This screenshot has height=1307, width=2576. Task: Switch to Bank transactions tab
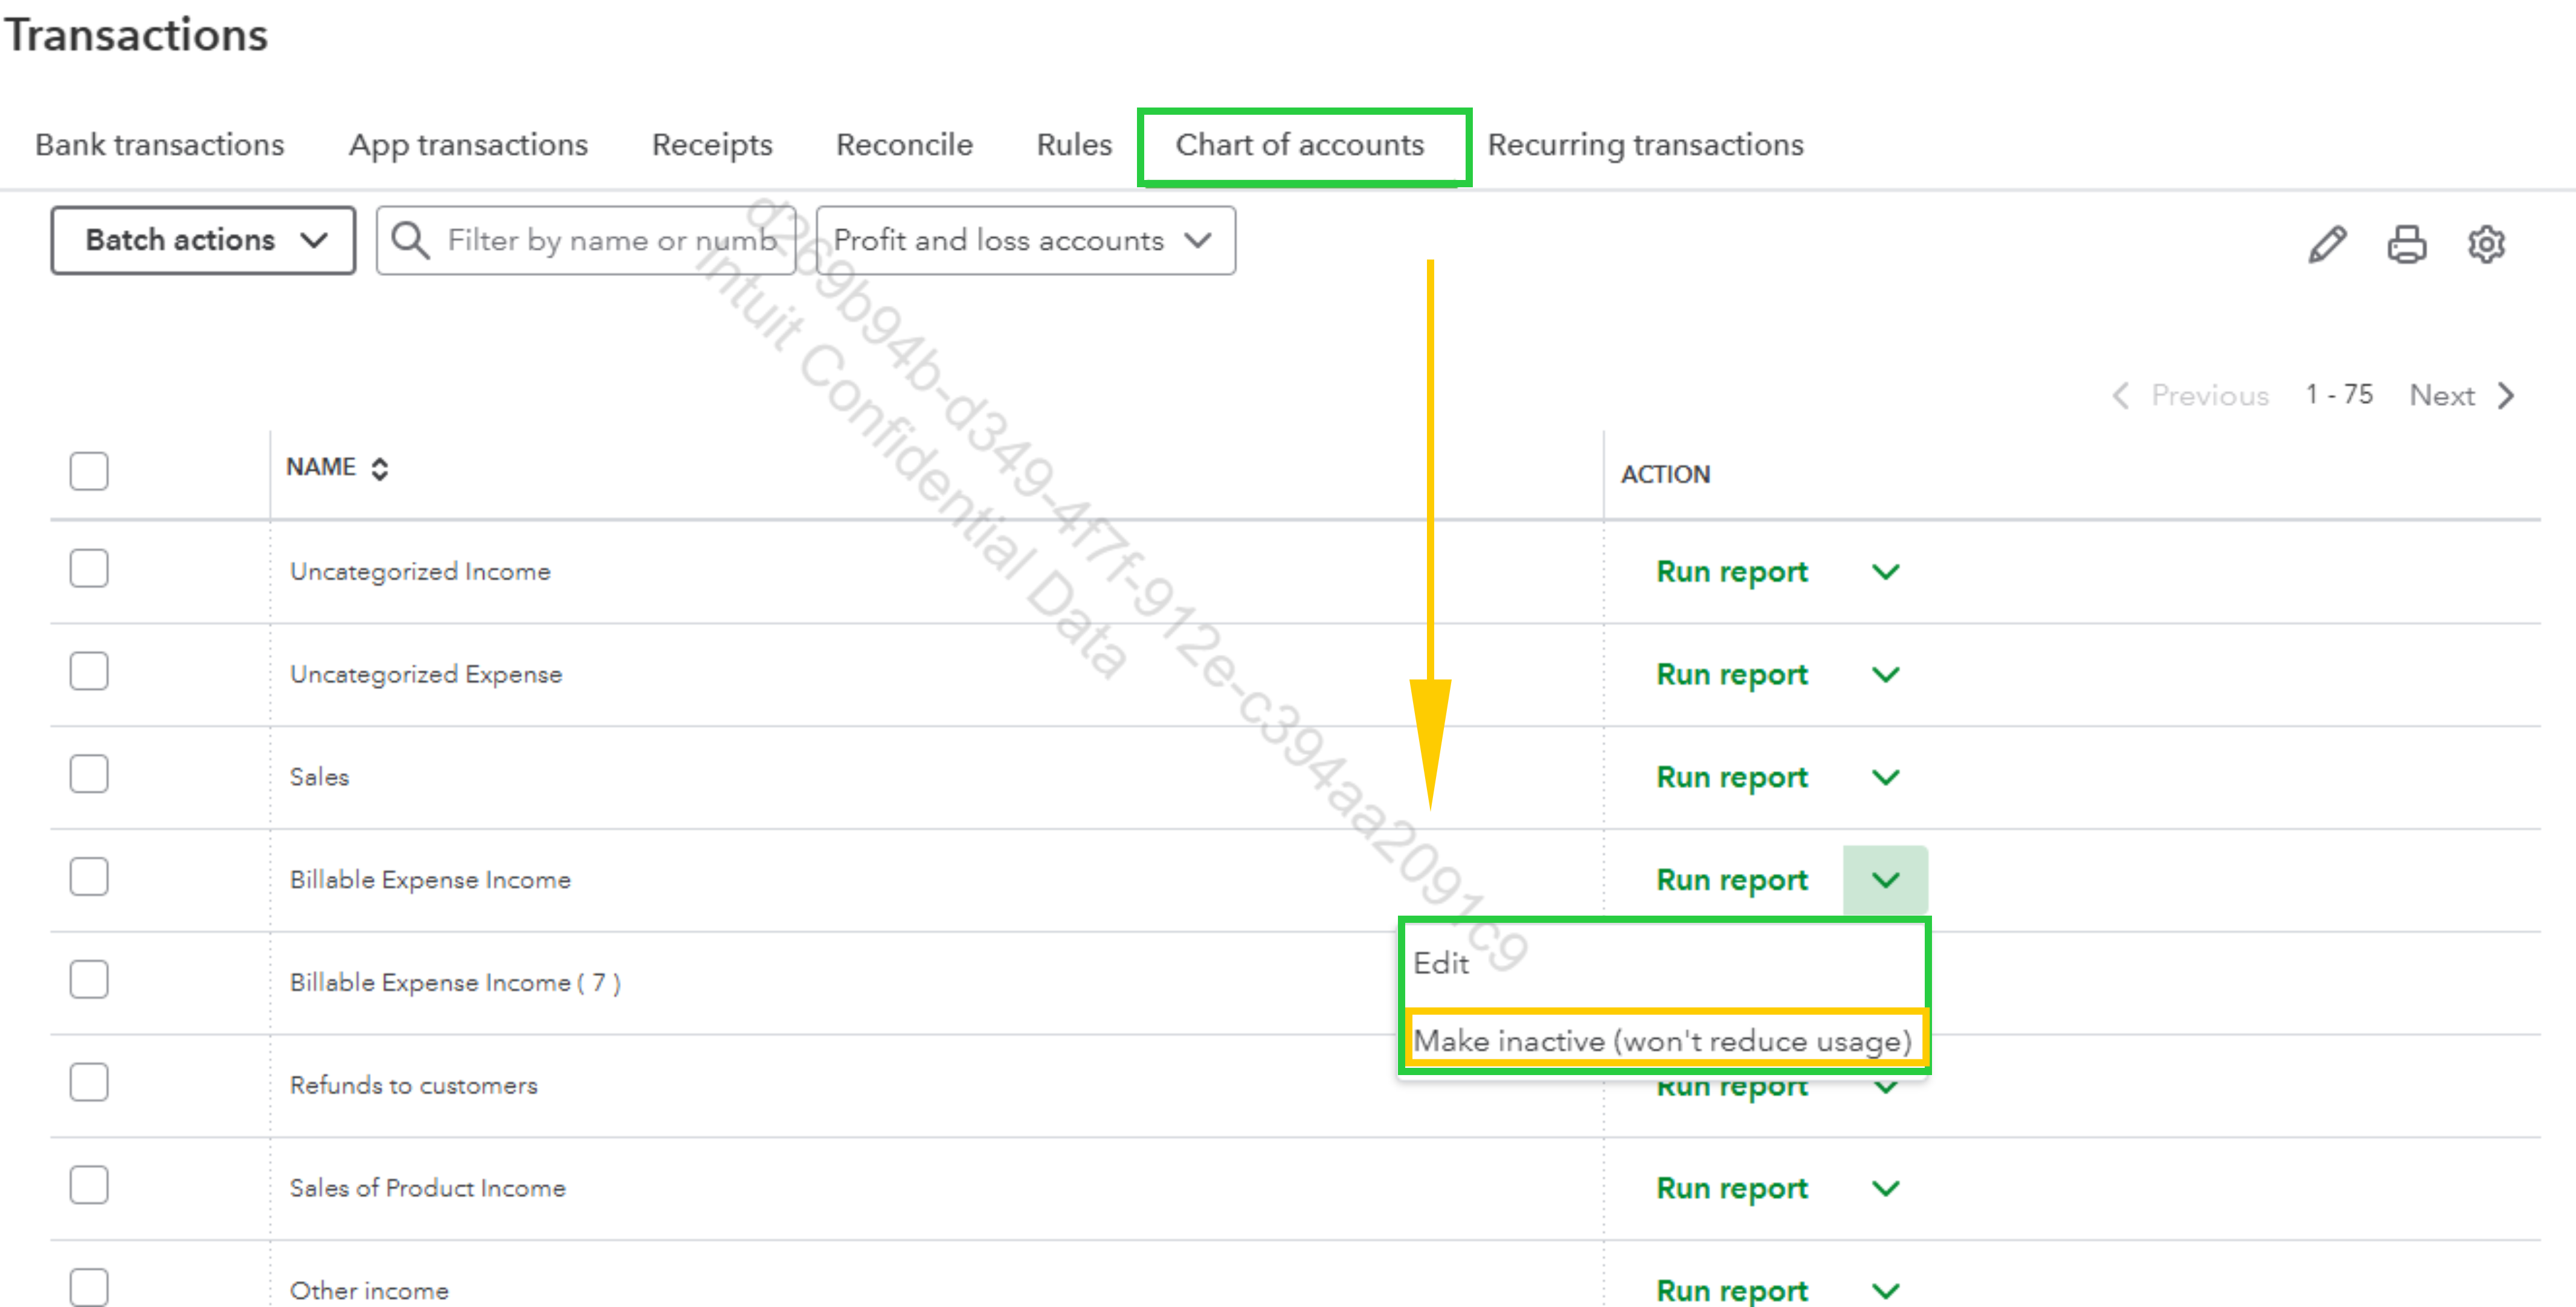pyautogui.click(x=160, y=145)
